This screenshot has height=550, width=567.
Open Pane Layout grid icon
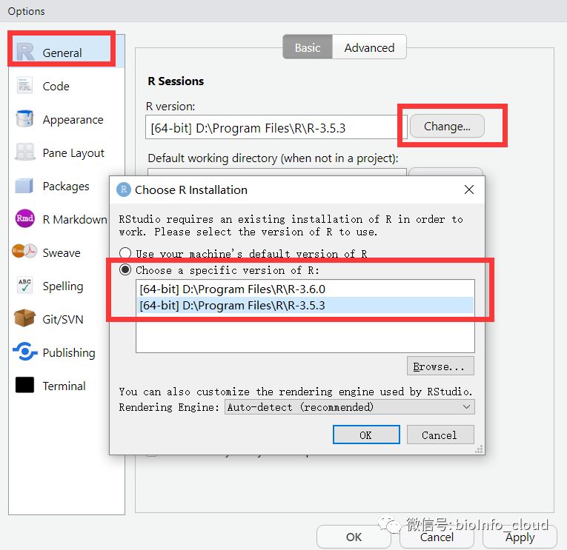[x=24, y=152]
